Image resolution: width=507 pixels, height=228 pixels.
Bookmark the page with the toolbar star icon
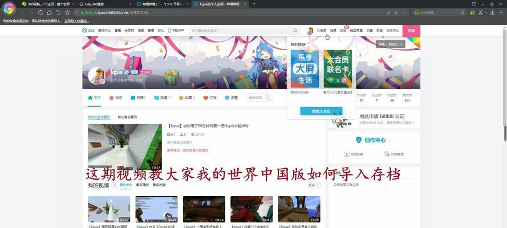tap(67, 13)
